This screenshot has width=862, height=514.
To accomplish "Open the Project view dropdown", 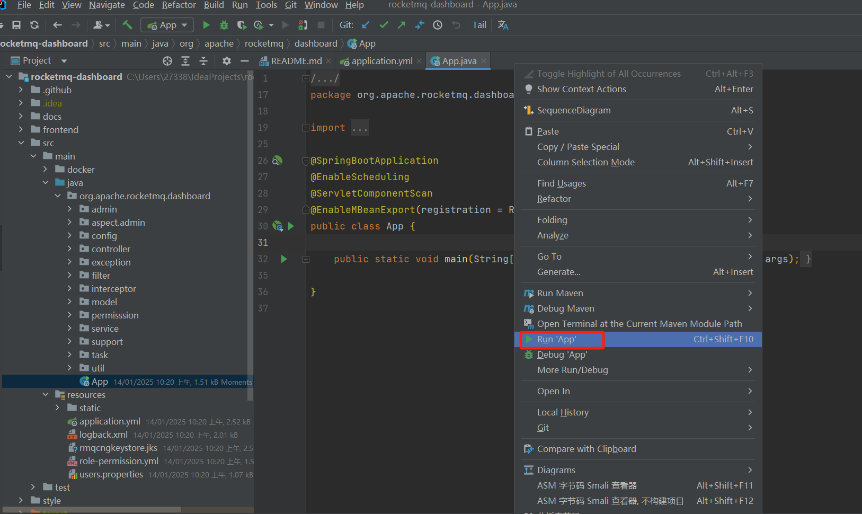I will (x=64, y=61).
